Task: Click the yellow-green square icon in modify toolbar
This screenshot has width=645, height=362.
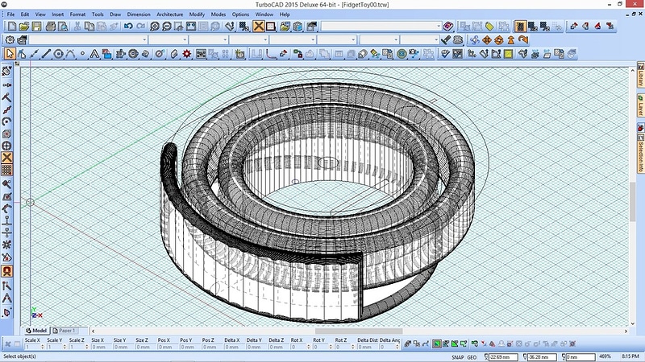Action: click(509, 54)
